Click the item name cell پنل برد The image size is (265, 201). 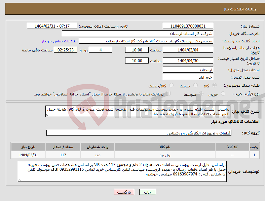165,155
